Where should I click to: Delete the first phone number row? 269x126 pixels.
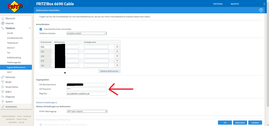coord(117,47)
